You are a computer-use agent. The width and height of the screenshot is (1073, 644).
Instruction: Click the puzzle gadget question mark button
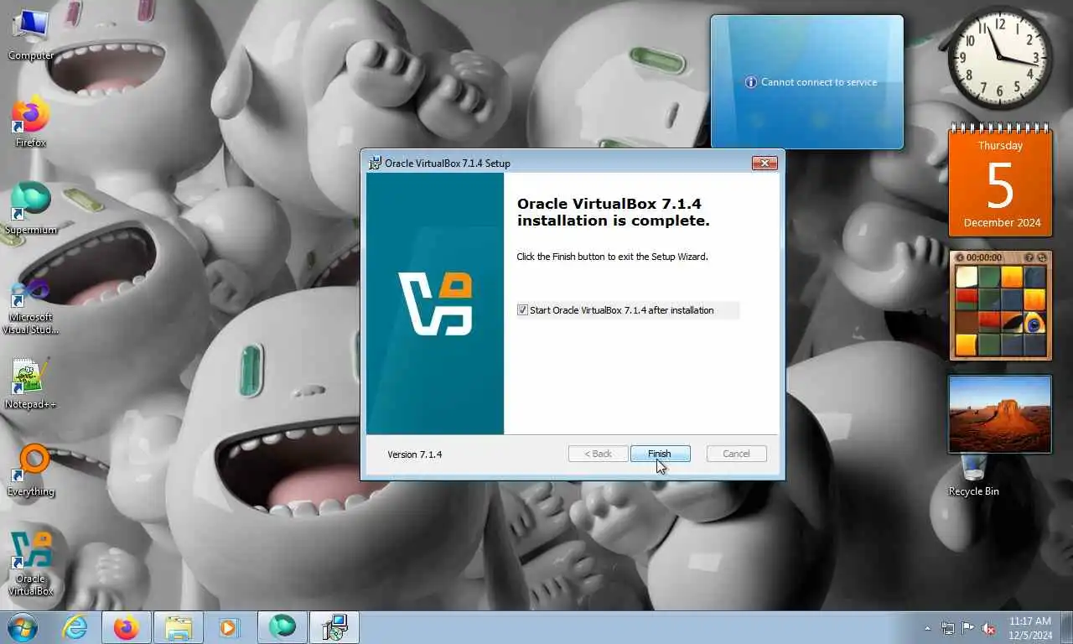pyautogui.click(x=1028, y=257)
